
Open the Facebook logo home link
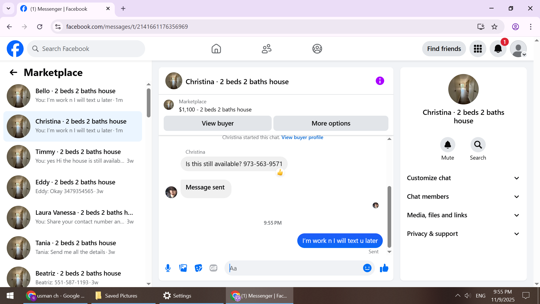[15, 49]
